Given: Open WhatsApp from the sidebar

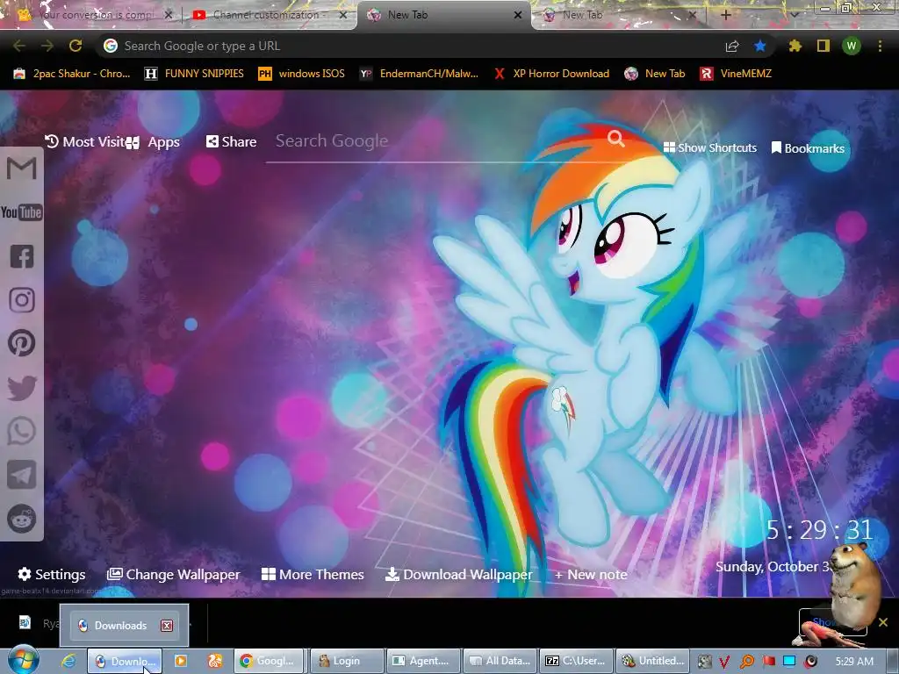Looking at the screenshot, I should (22, 431).
